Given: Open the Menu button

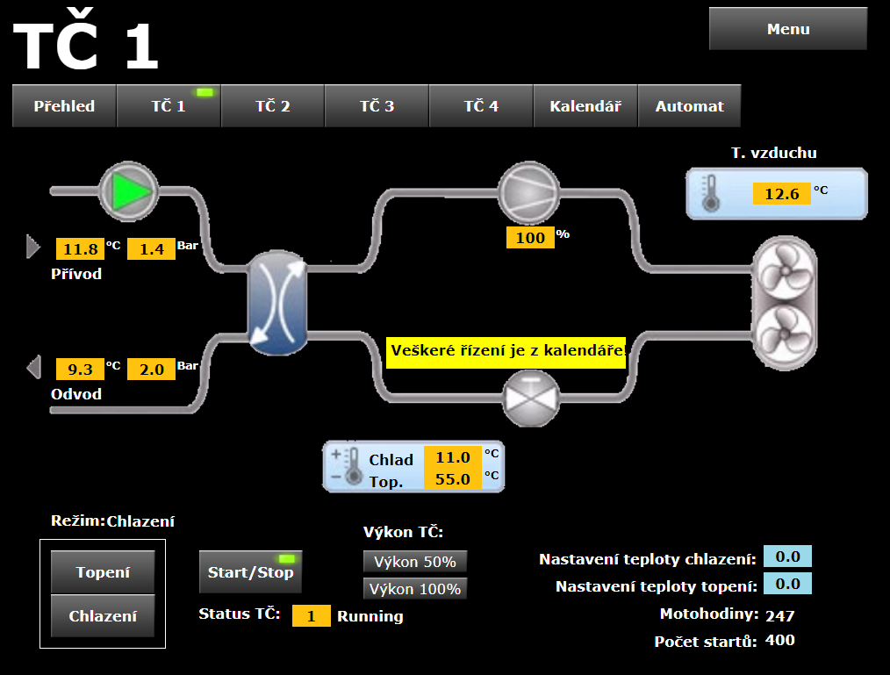Looking at the screenshot, I should (787, 29).
